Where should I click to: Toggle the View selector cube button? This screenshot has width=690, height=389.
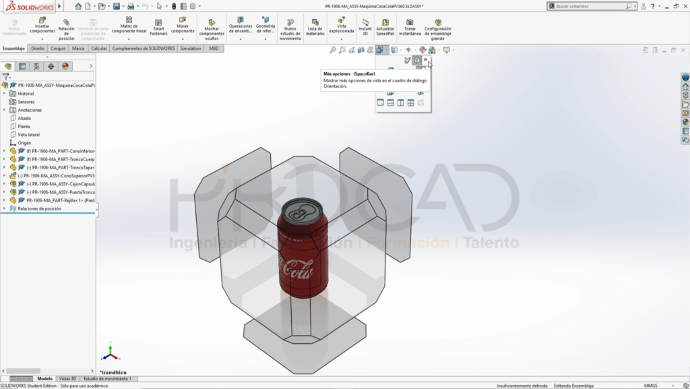coord(416,60)
